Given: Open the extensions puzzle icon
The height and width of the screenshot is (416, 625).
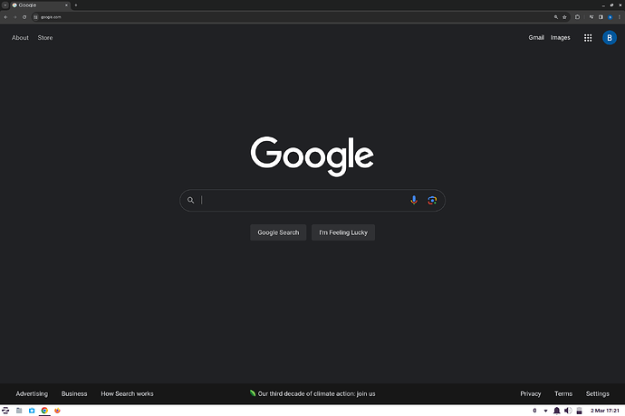Looking at the screenshot, I should [577, 17].
